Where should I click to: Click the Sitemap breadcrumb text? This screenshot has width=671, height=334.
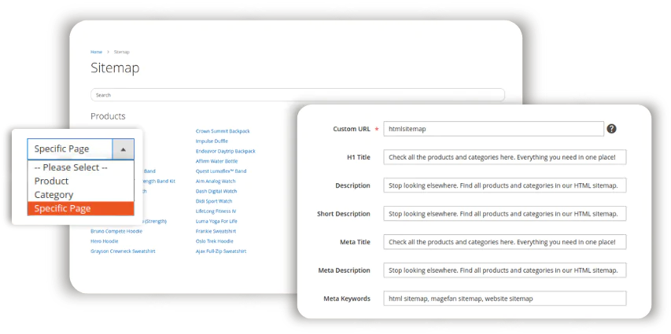pos(121,52)
